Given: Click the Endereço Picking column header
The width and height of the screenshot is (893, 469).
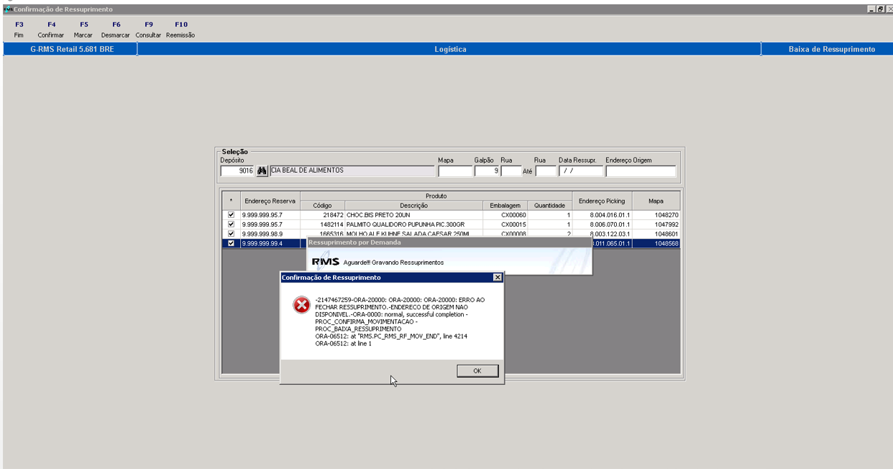Looking at the screenshot, I should click(x=602, y=201).
